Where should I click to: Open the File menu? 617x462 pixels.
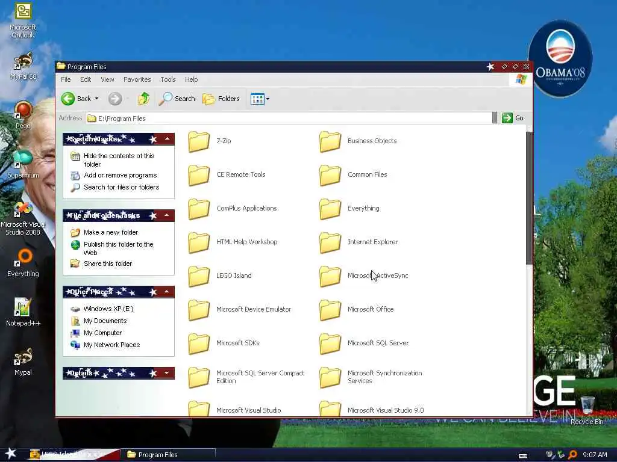[66, 79]
